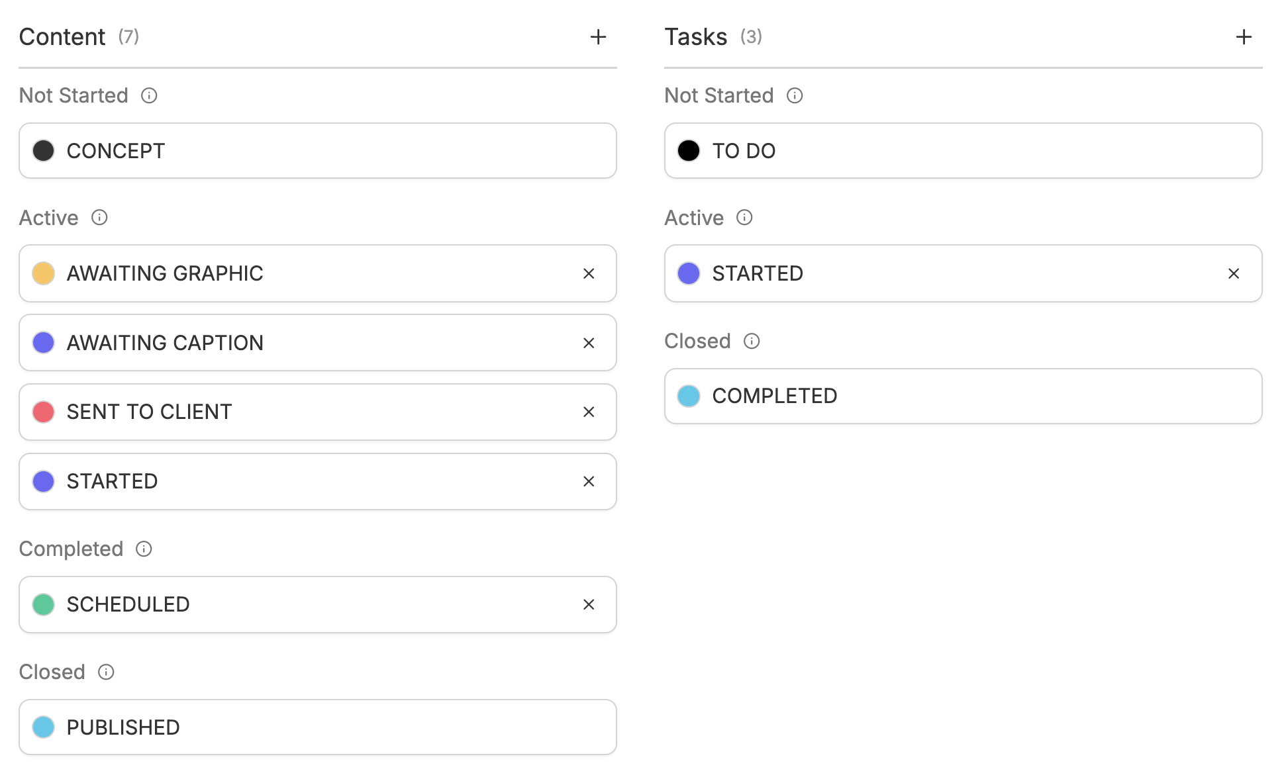Delete the SENT TO CLIENT status
This screenshot has width=1286, height=781.
(x=589, y=412)
